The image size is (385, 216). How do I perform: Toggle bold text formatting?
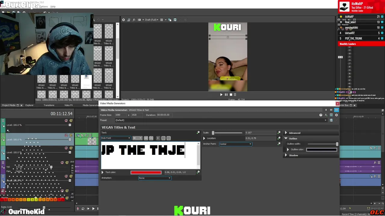146,138
